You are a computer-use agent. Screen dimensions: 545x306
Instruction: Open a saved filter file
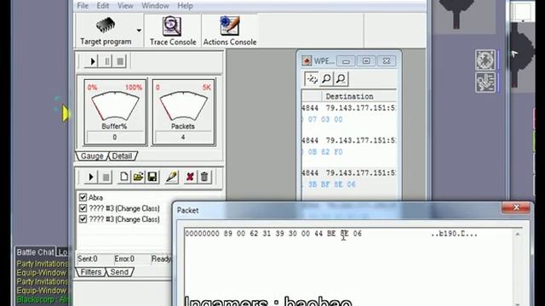pos(138,177)
